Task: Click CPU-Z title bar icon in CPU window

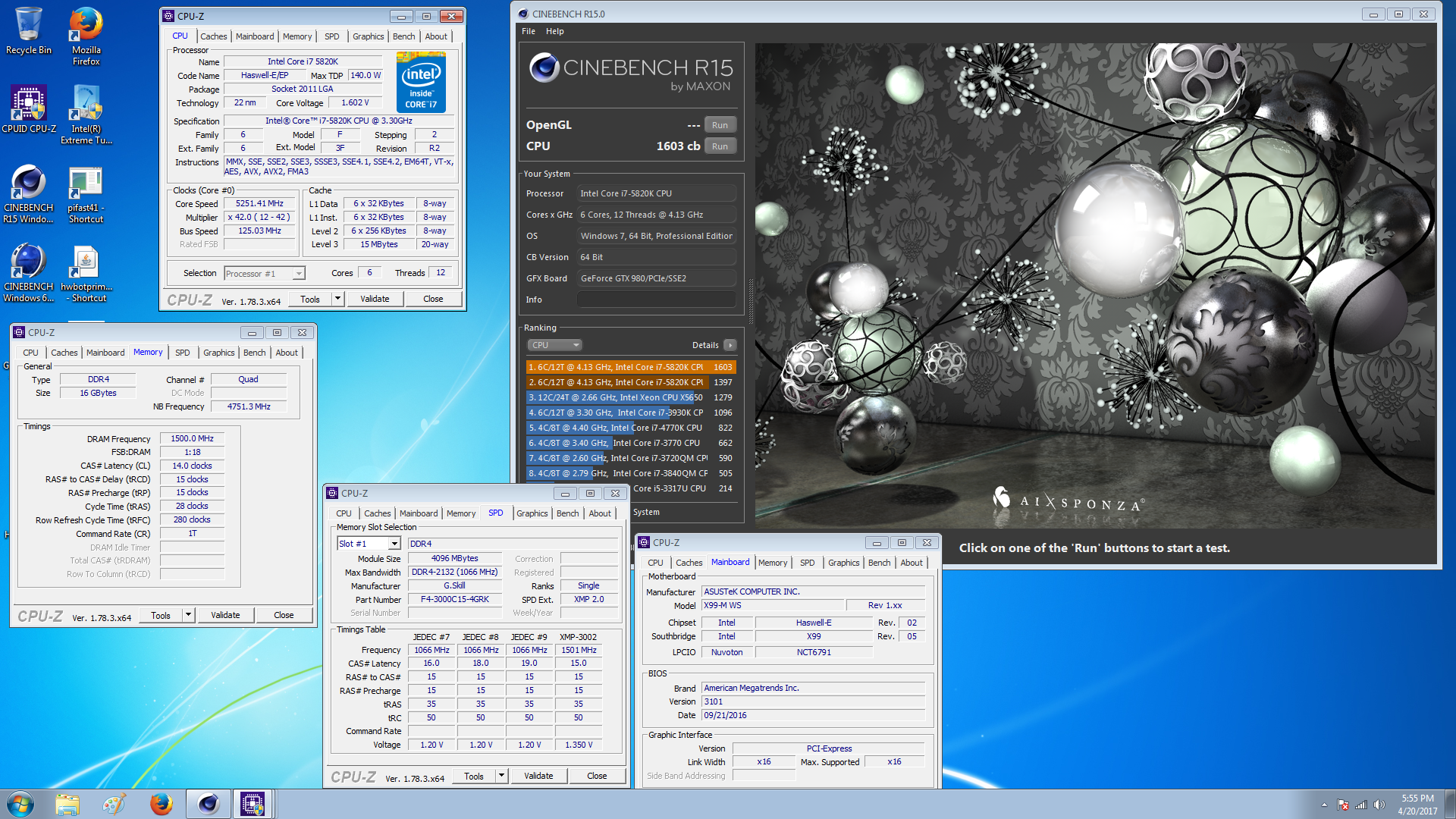Action: tap(168, 16)
